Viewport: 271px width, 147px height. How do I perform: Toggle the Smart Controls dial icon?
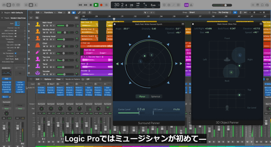pyautogui.click(x=26, y=5)
